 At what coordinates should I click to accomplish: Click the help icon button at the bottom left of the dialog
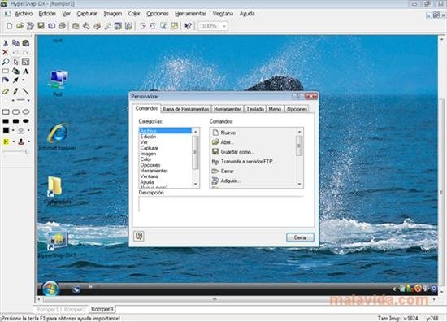tap(139, 236)
